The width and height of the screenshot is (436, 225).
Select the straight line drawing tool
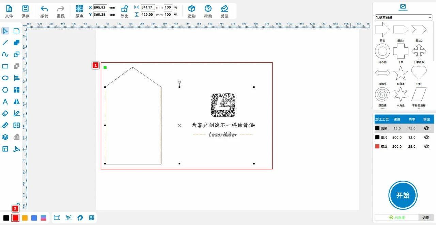[5, 43]
